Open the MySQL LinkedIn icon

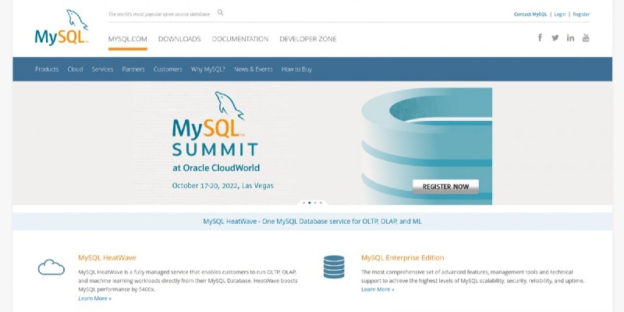click(570, 37)
